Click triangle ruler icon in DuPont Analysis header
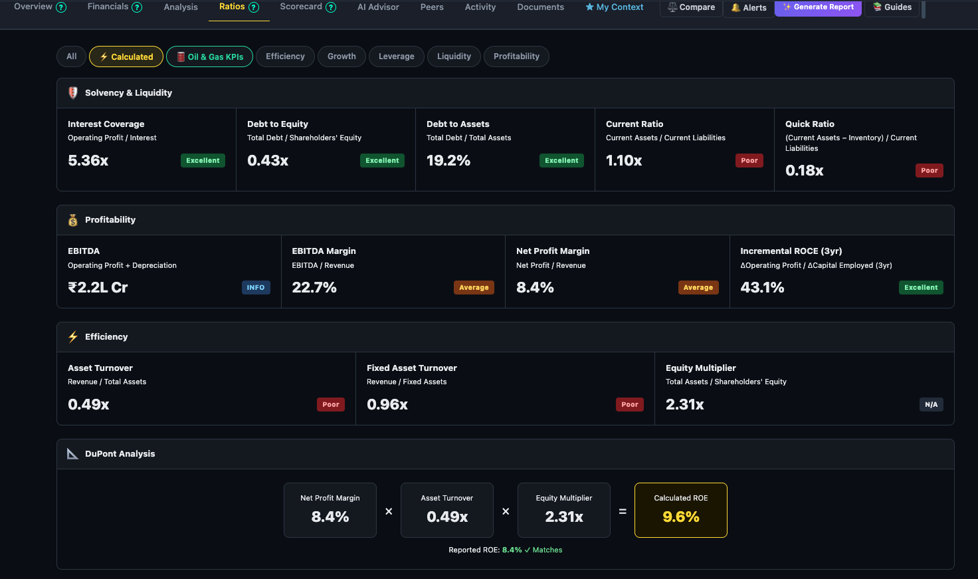The width and height of the screenshot is (978, 579). [73, 454]
